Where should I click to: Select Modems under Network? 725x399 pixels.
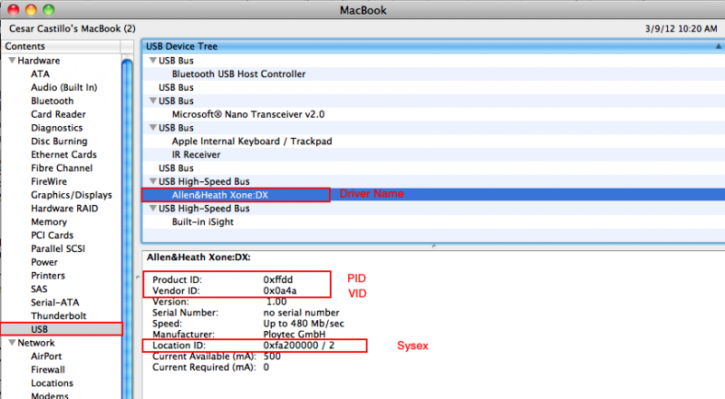(50, 395)
